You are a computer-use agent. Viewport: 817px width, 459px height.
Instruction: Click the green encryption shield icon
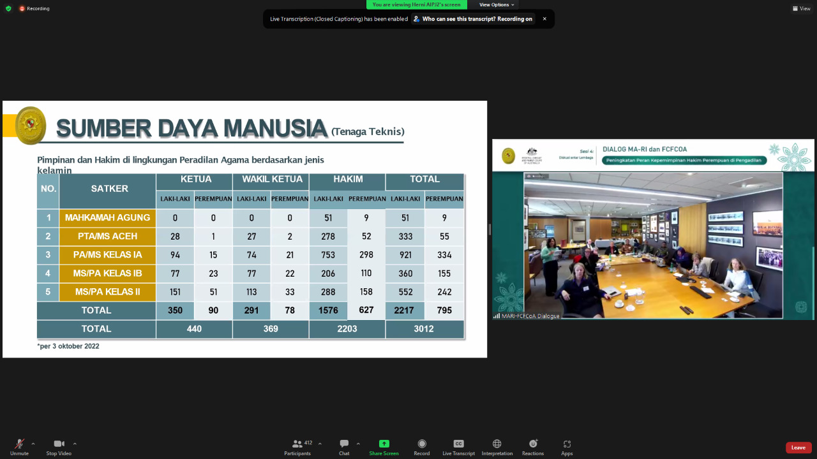click(8, 8)
